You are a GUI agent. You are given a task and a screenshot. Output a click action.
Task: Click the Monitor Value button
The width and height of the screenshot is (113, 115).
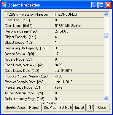click(15, 108)
